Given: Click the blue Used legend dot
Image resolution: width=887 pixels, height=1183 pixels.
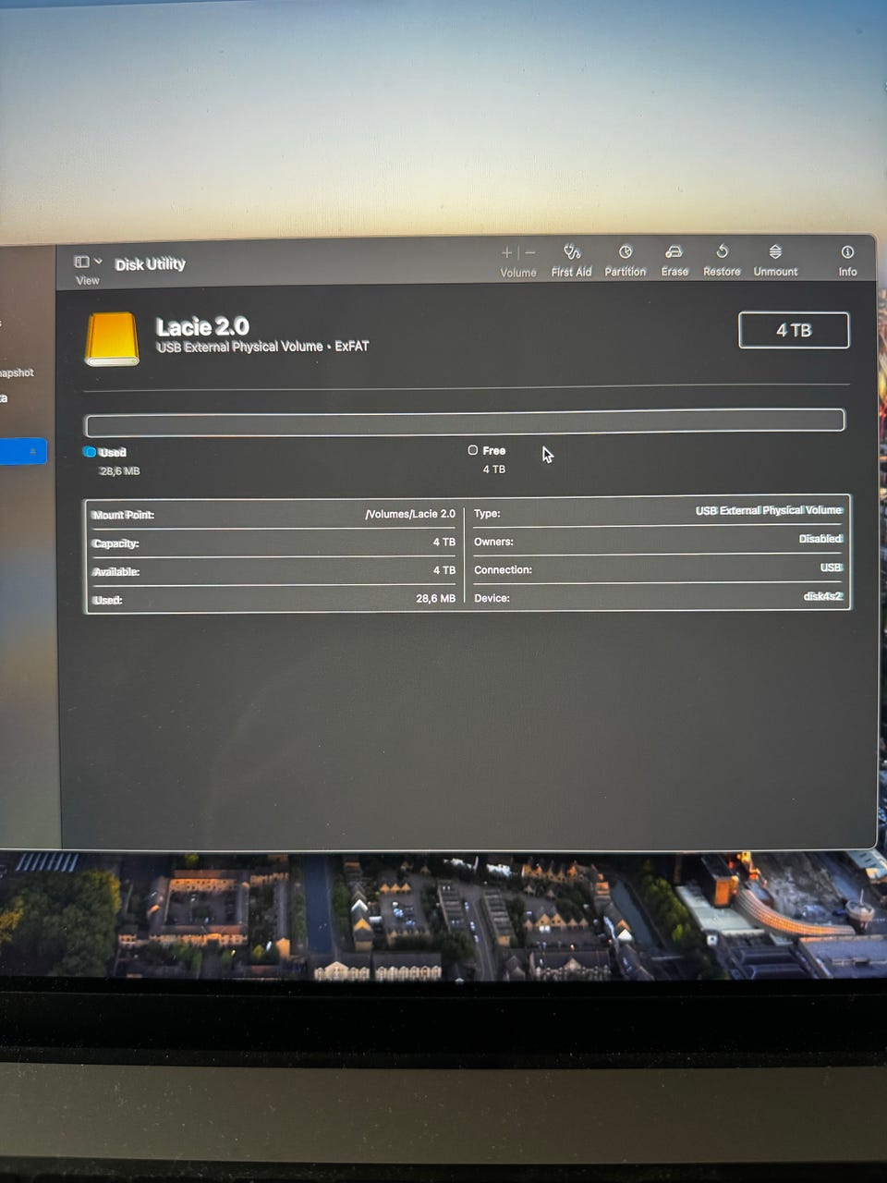Looking at the screenshot, I should 90,452.
